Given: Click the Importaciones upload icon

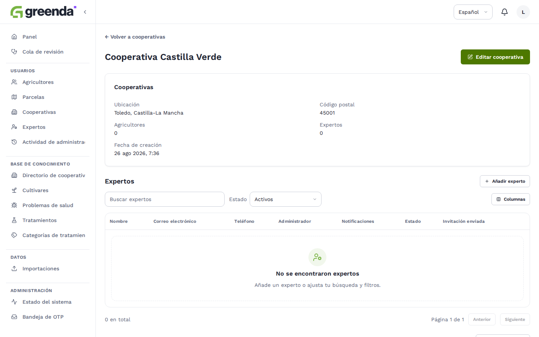Looking at the screenshot, I should coord(14,268).
